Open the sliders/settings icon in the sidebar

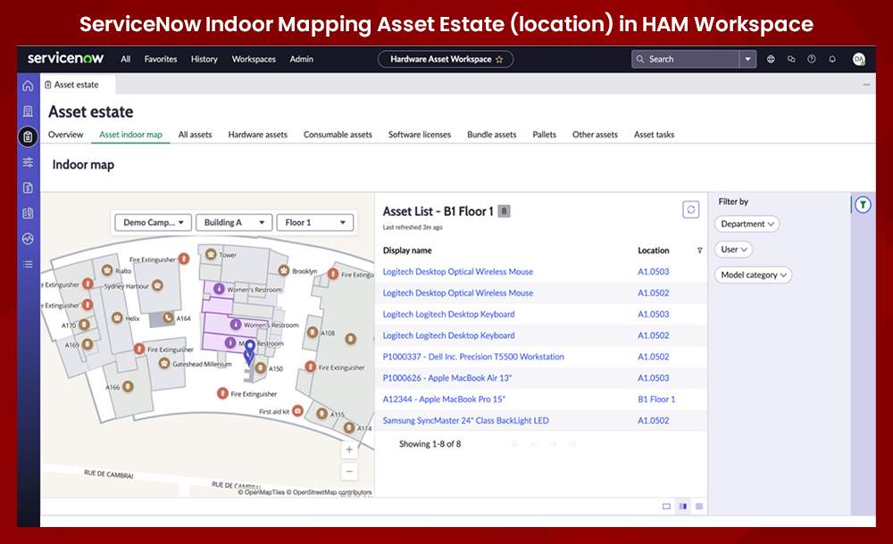point(28,162)
